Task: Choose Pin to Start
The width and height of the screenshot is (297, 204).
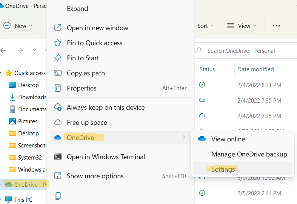Action: [x=120, y=58]
